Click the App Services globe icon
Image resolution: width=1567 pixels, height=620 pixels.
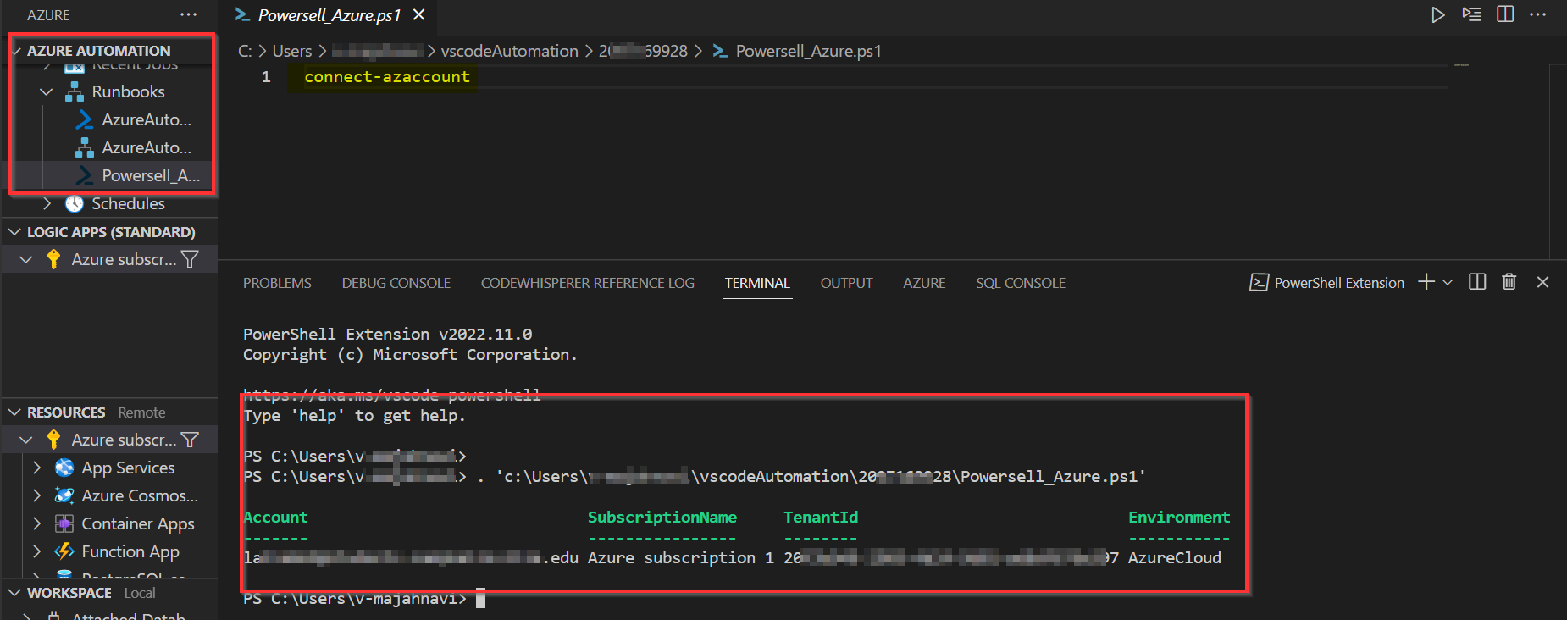64,468
